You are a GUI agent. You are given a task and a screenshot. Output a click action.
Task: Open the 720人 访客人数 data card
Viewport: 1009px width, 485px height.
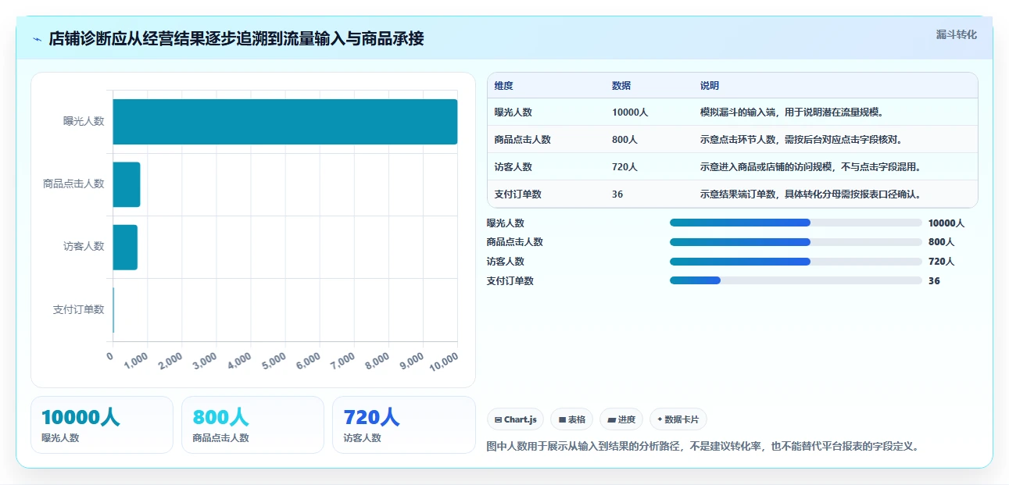(x=403, y=425)
